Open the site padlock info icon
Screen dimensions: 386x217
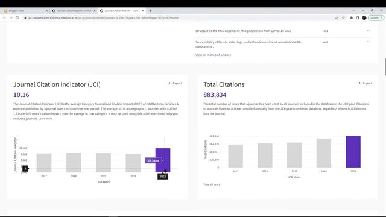click(25, 18)
